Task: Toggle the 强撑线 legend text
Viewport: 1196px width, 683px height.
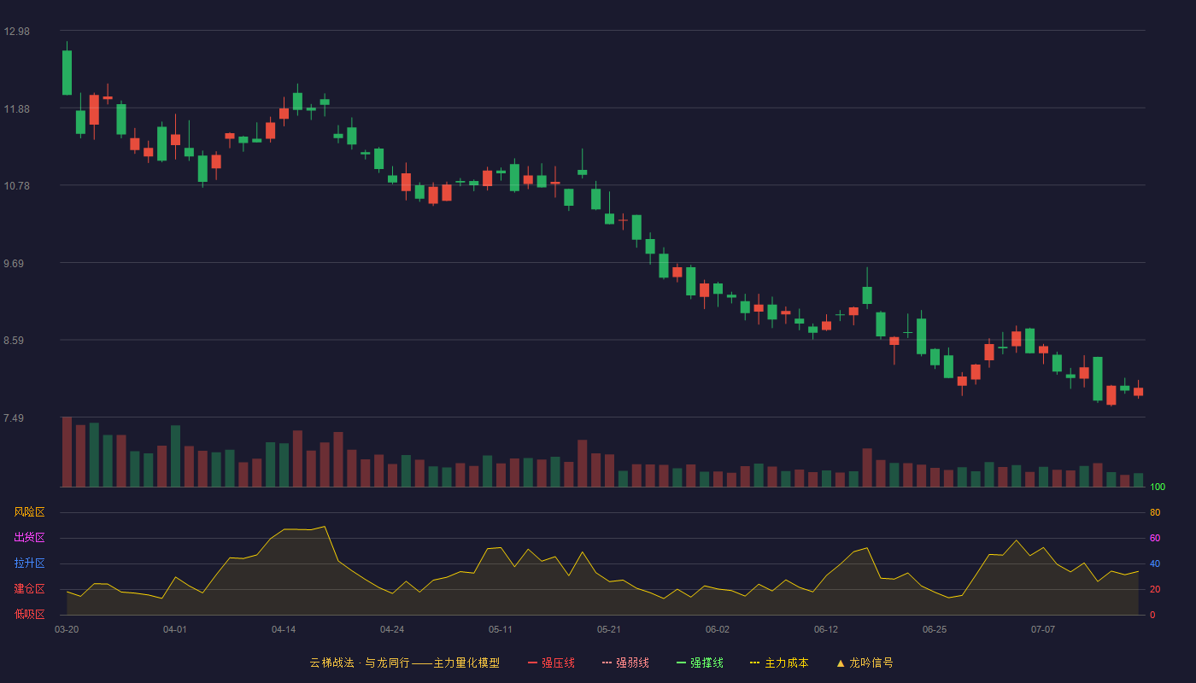Action: [x=706, y=663]
